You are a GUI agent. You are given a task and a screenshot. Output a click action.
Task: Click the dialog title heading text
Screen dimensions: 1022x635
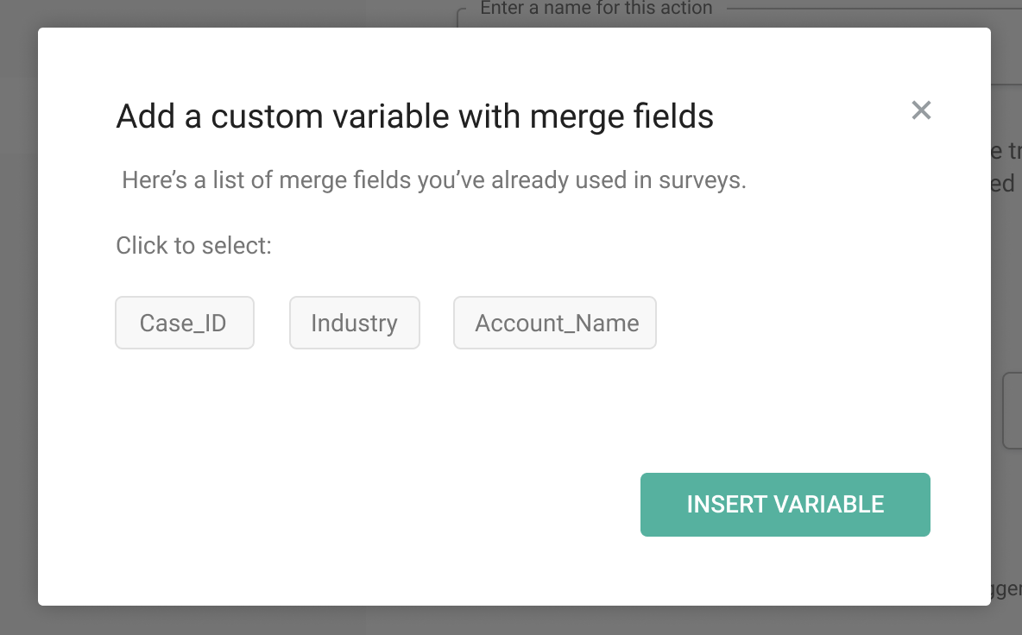pos(414,116)
